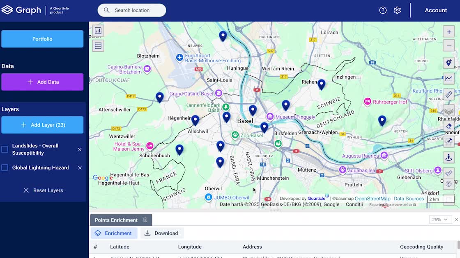Click the Grand Casino Basel marker
The height and width of the screenshot is (258, 460).
click(218, 93)
